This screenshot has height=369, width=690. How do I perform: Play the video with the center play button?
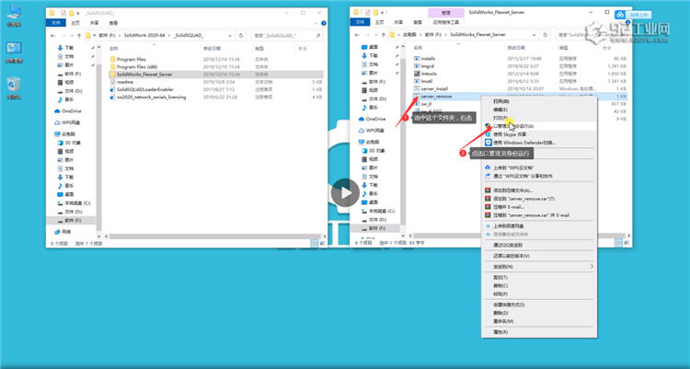[x=345, y=193]
